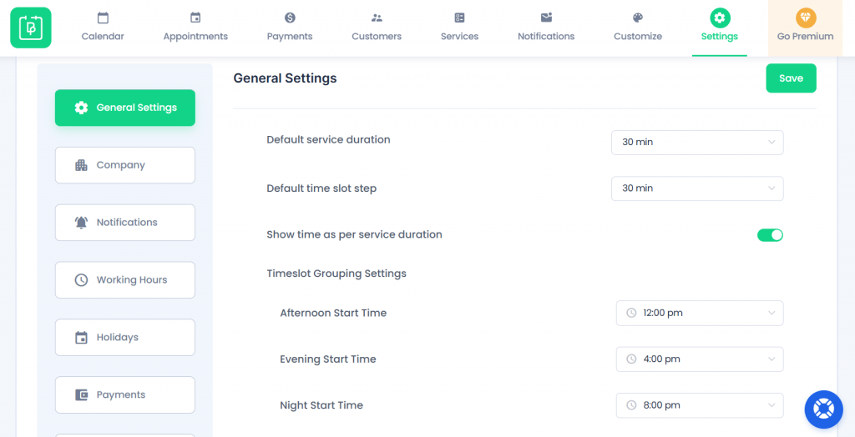Click the Default service duration label
Screen dimensions: 855x437
(328, 139)
